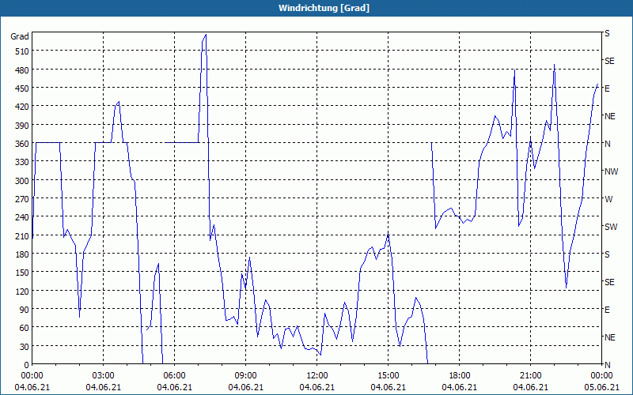Image resolution: width=633 pixels, height=395 pixels.
Task: Click the 04.06.21 date under 12:00
Action: click(x=317, y=387)
